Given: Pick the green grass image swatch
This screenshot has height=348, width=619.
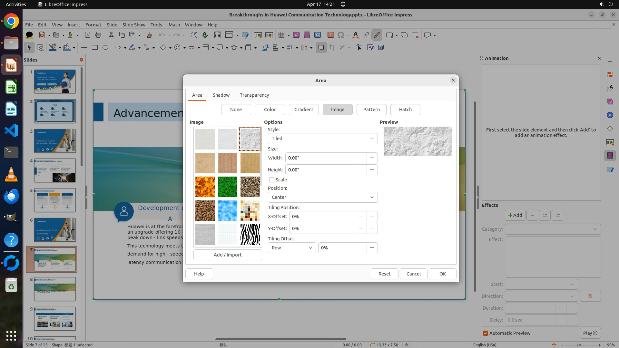Looking at the screenshot, I should pos(227,187).
